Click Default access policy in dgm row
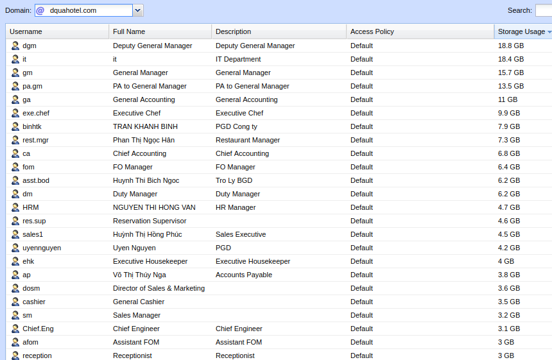Screen dimensions: 552x360 pos(361,46)
